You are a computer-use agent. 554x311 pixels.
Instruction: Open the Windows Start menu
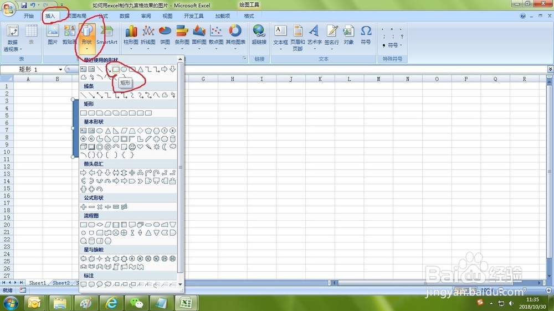pyautogui.click(x=11, y=303)
